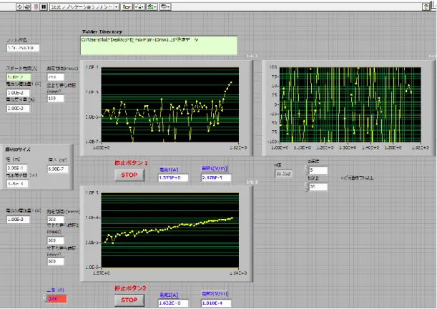
Task: Click the stepper beside the red upper limit field
Action: (45, 299)
